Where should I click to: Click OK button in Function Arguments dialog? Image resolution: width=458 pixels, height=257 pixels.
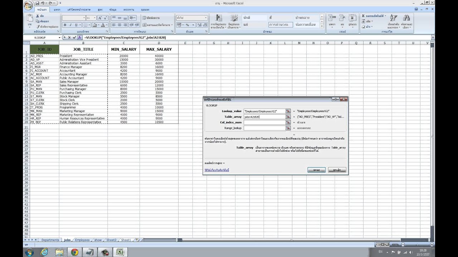tap(316, 170)
